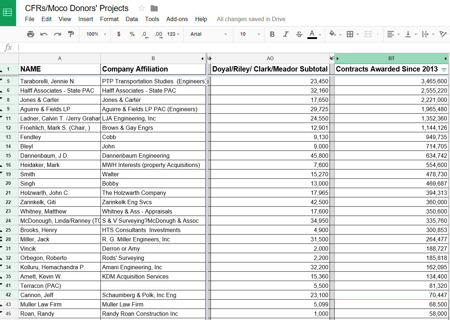This screenshot has height=320, width=450.
Task: Unhide columns using arrow in column B header
Action: tap(202, 58)
